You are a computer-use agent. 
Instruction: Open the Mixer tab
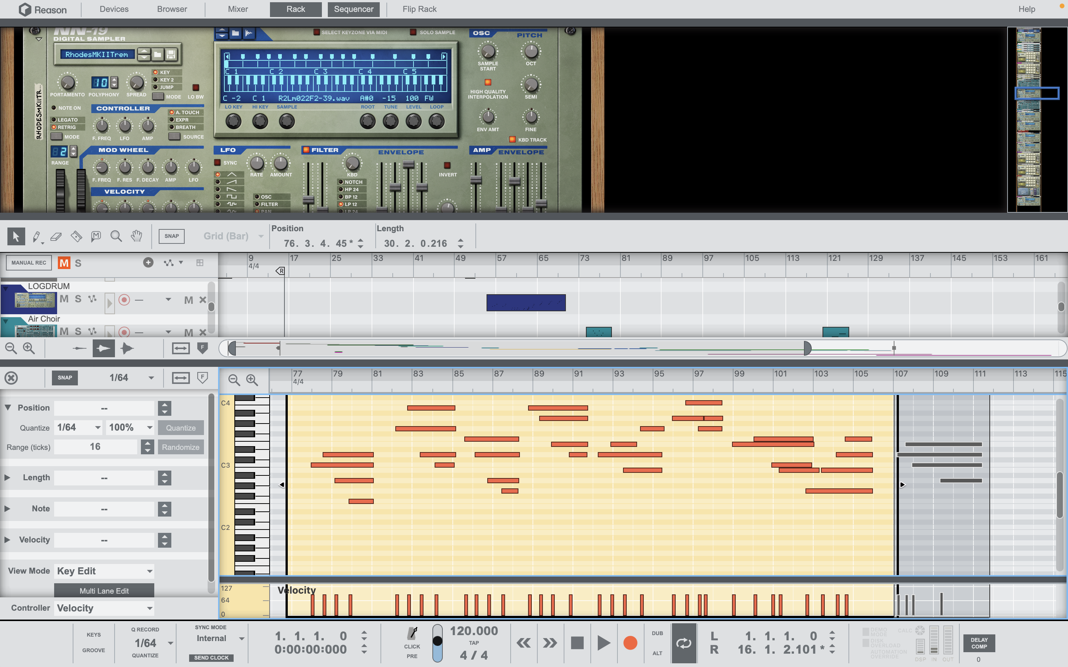[237, 9]
